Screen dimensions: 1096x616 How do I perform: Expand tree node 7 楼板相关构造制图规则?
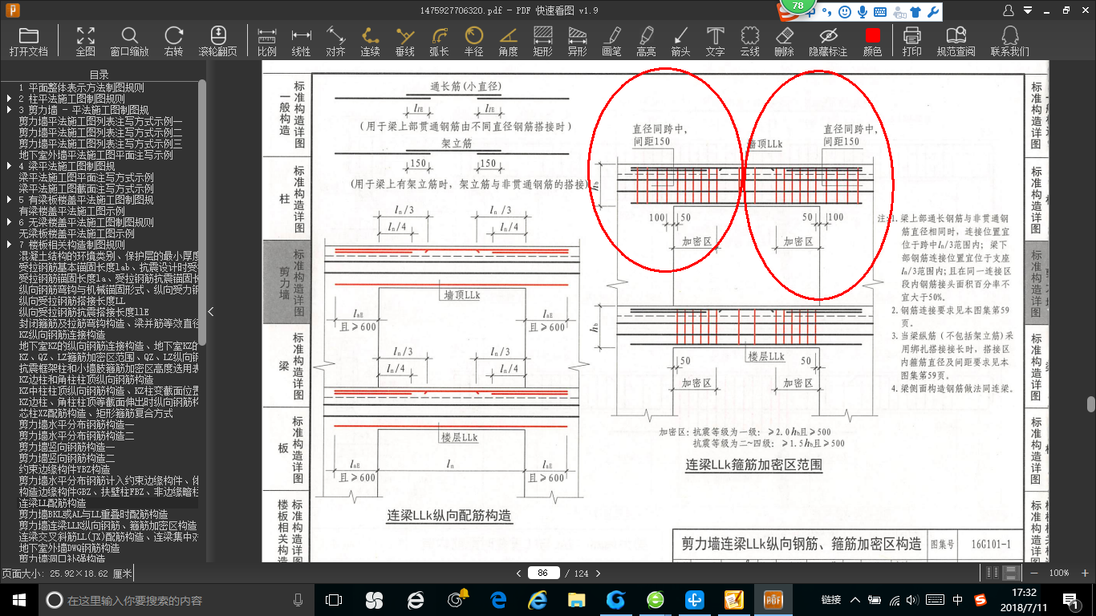coord(9,245)
